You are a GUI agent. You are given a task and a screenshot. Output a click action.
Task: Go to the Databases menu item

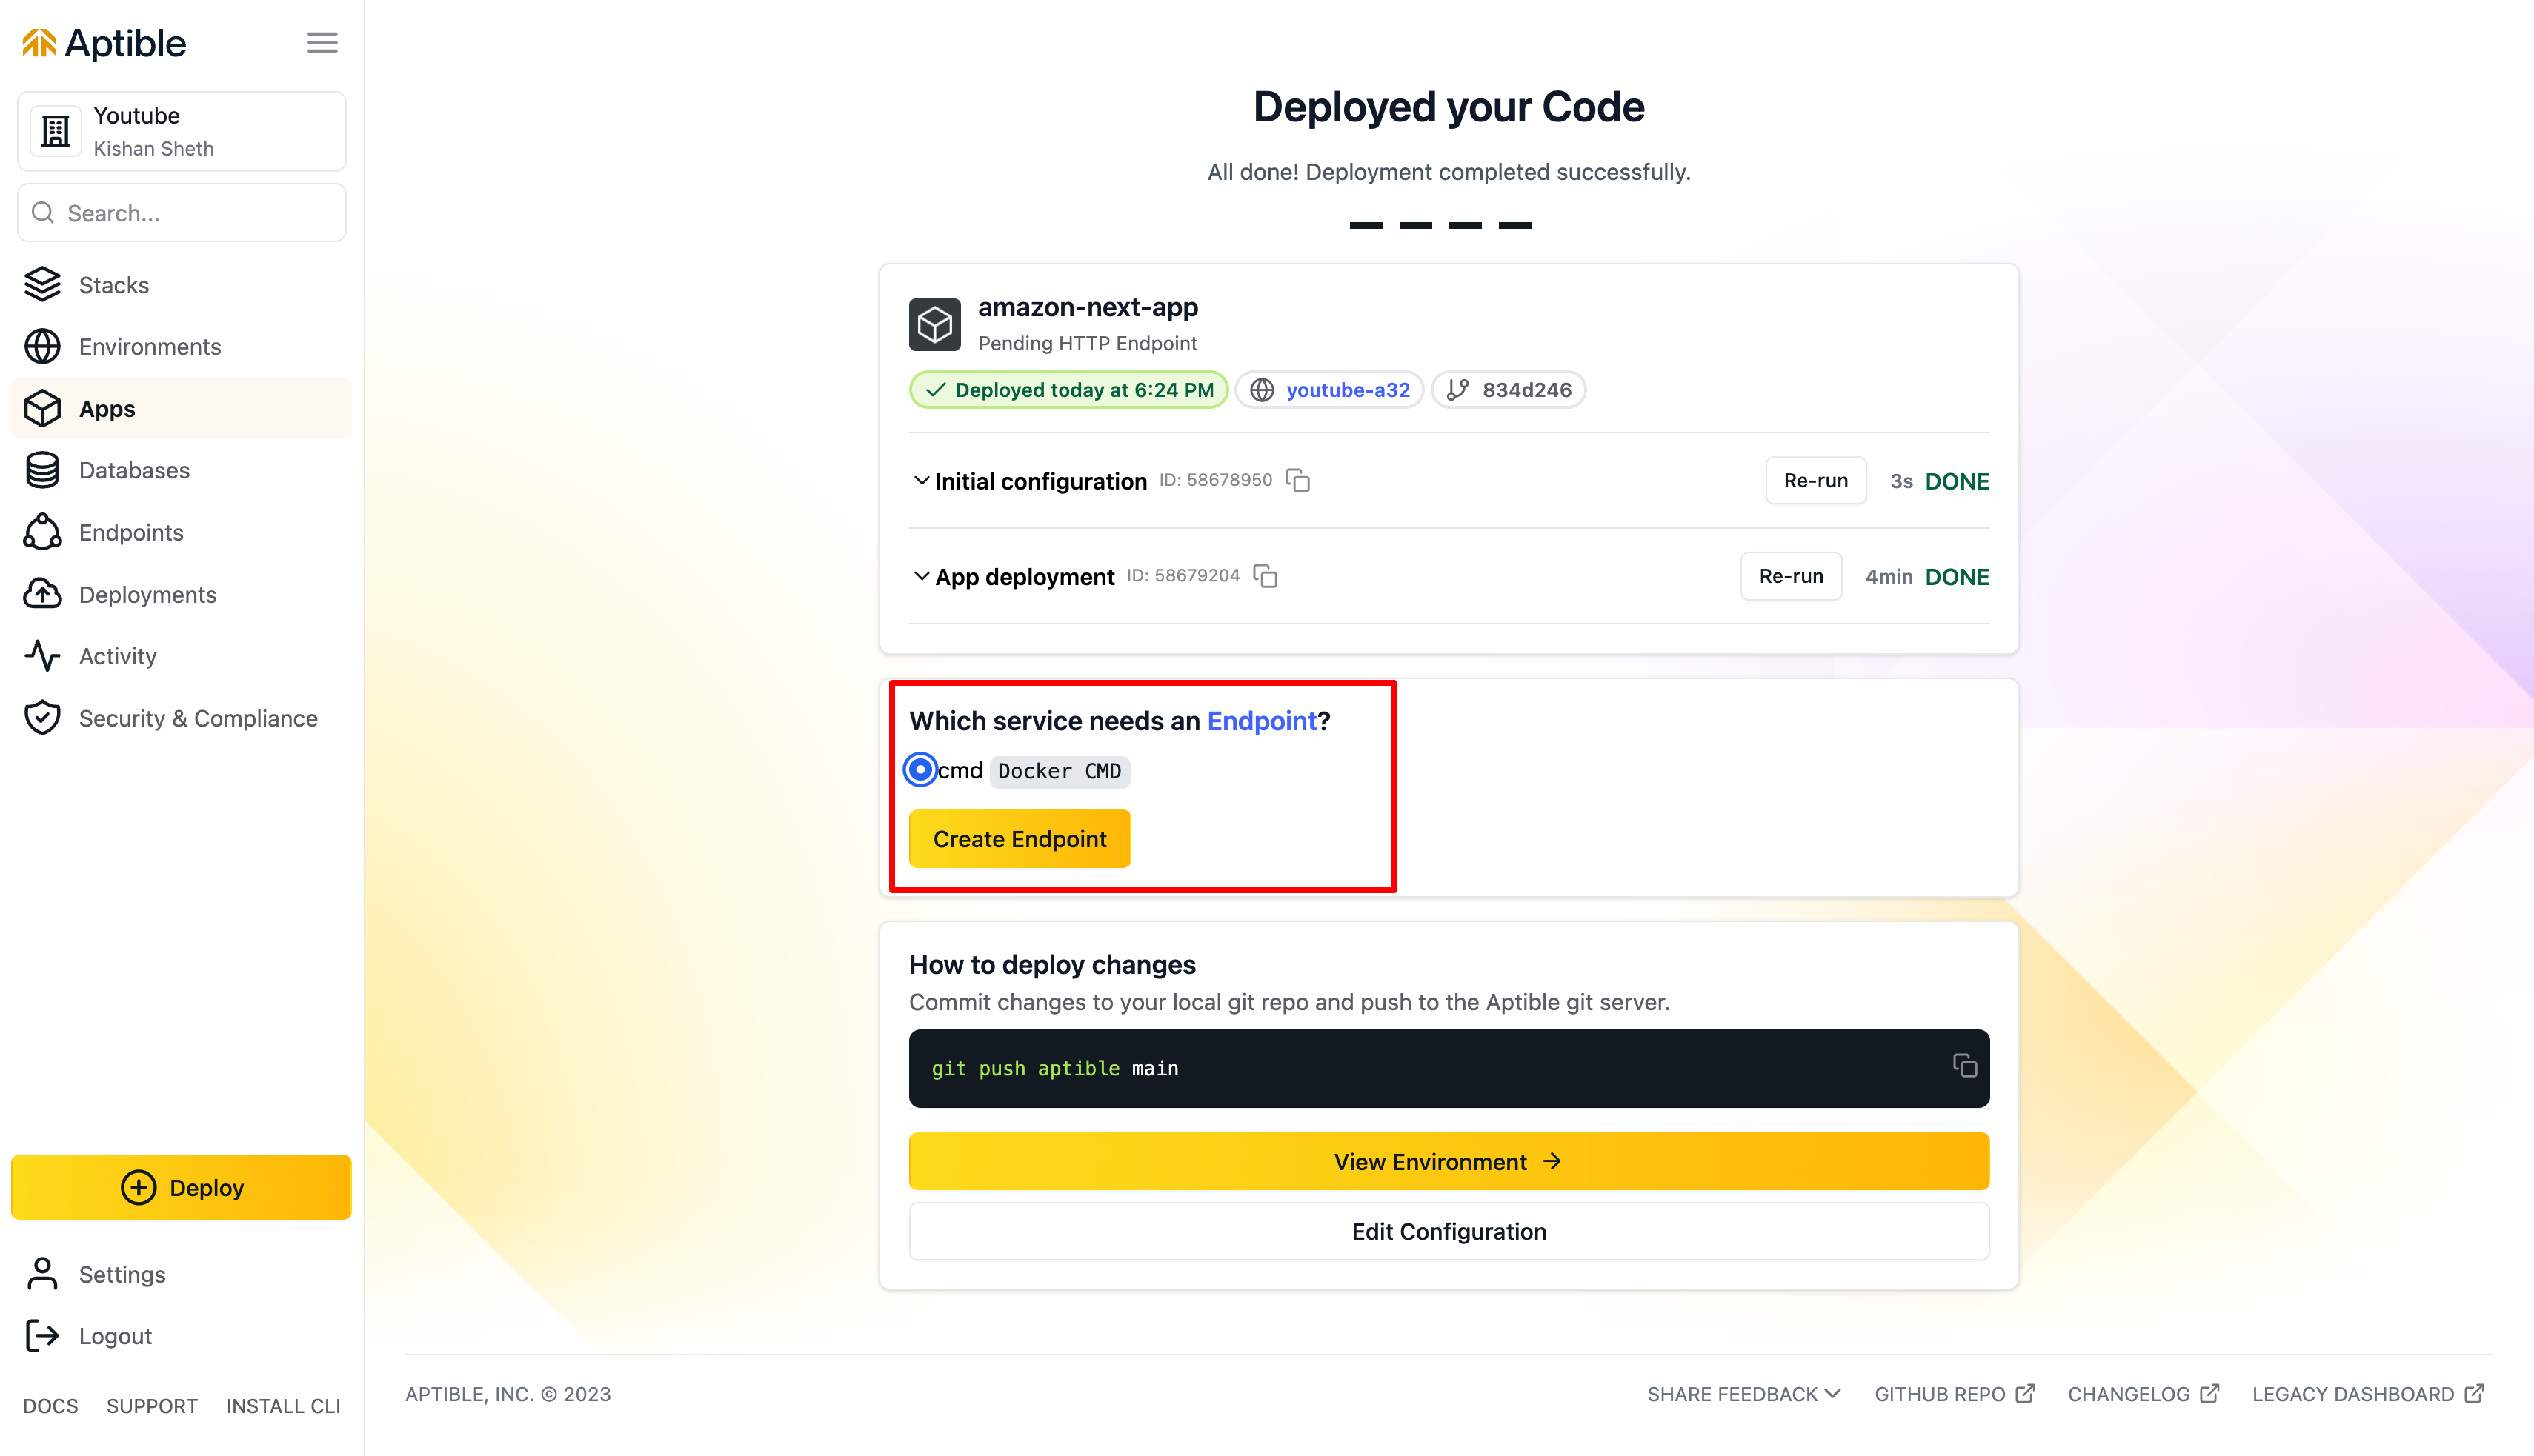[x=134, y=470]
